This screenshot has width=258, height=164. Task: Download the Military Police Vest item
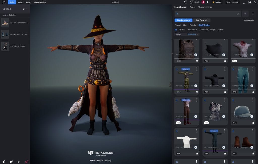click(196, 55)
